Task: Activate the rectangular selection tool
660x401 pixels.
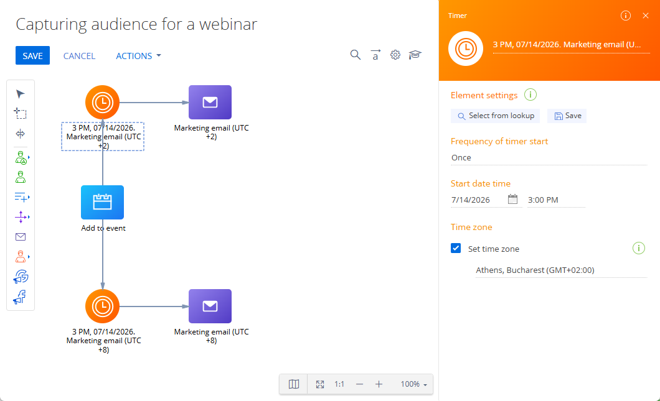Action: click(20, 114)
